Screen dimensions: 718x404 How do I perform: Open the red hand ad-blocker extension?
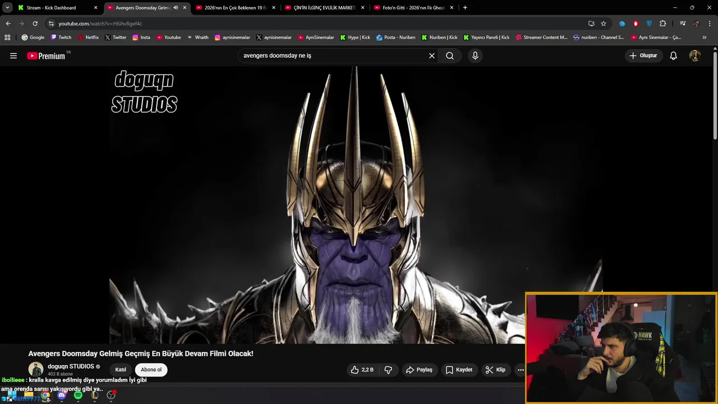coord(636,24)
